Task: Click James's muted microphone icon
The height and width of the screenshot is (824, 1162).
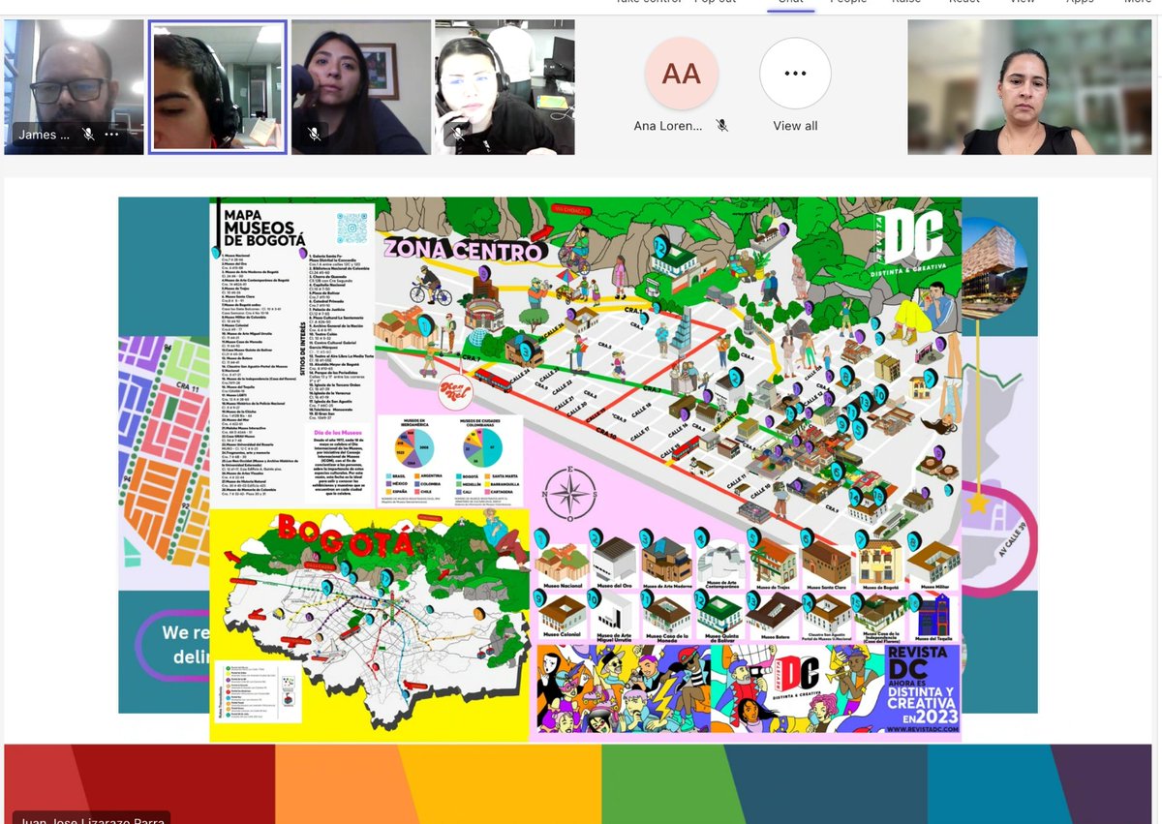Action: (88, 135)
